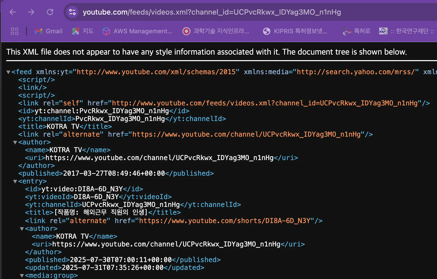Focus the address bar URL

(x=212, y=12)
